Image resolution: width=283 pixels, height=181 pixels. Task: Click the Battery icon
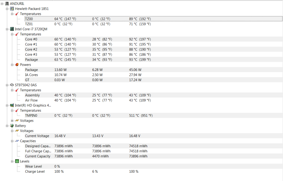[12, 126]
